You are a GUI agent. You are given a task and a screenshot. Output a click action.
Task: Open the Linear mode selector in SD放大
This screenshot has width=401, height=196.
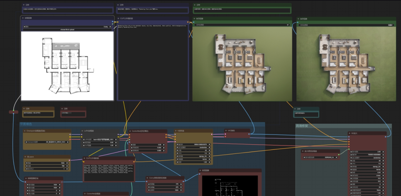coord(368,175)
